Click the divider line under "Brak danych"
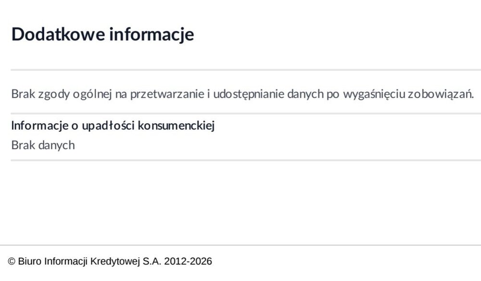481x281 pixels. coord(246,160)
